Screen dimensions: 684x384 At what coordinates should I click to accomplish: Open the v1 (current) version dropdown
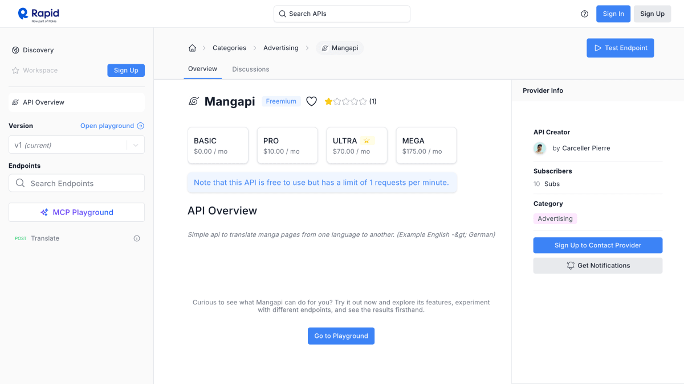coord(76,145)
